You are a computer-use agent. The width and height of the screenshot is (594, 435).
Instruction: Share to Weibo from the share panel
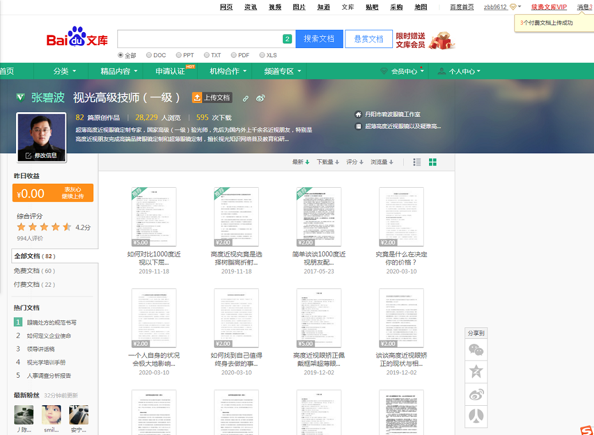476,394
